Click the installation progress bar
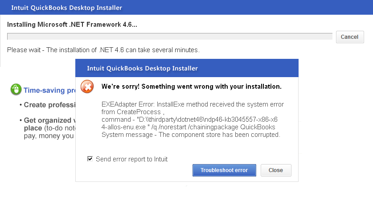 coord(169,37)
